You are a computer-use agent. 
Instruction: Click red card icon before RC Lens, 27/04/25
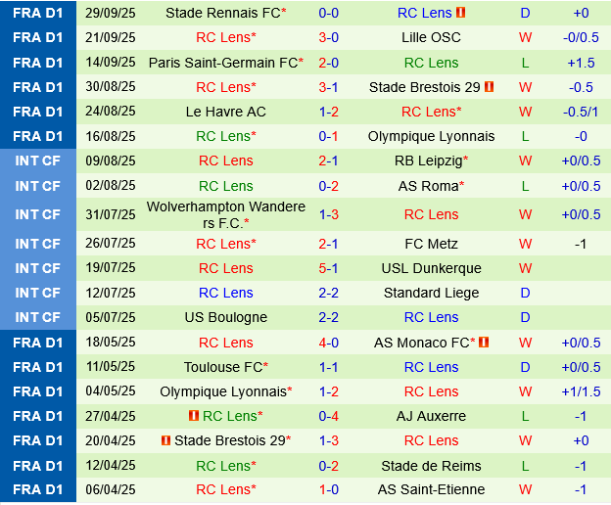click(x=193, y=416)
